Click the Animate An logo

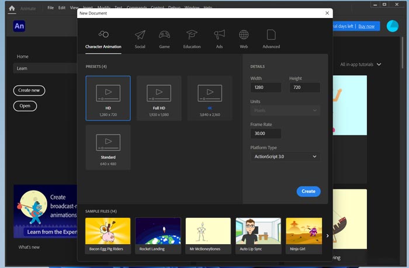pyautogui.click(x=19, y=26)
